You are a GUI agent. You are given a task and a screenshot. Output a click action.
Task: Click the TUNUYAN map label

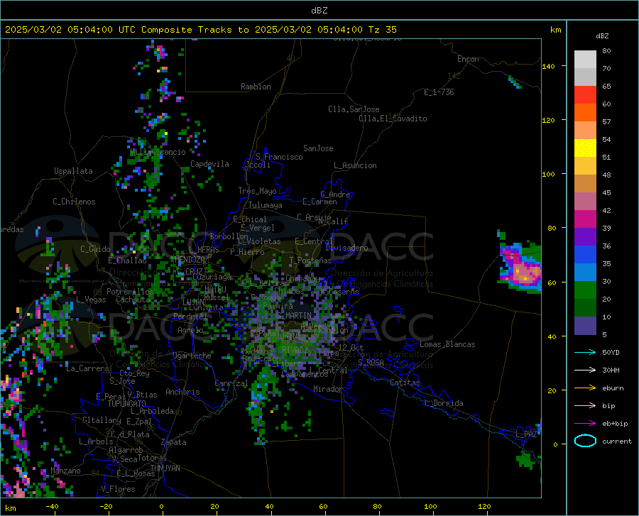tap(165, 468)
